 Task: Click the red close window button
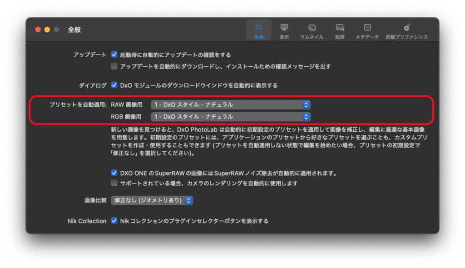coord(38,30)
